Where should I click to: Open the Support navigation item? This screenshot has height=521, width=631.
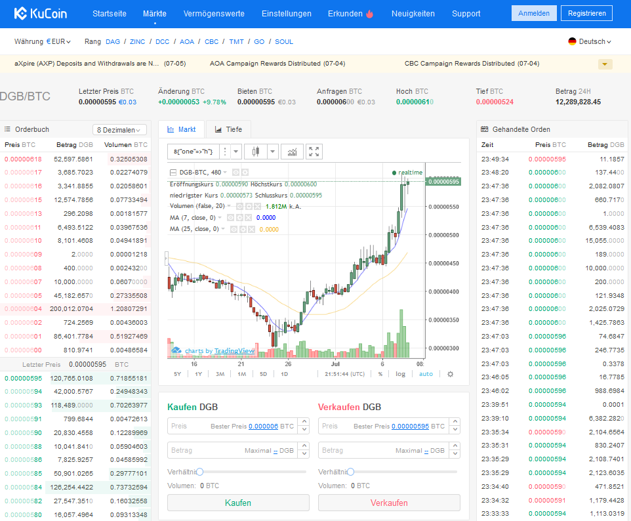pyautogui.click(x=466, y=14)
